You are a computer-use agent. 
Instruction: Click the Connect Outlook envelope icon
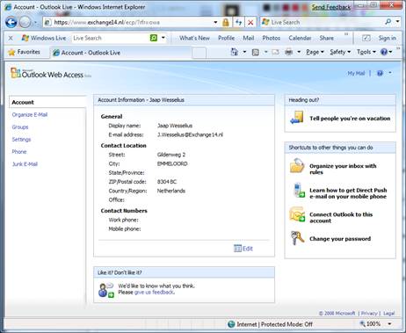click(297, 214)
